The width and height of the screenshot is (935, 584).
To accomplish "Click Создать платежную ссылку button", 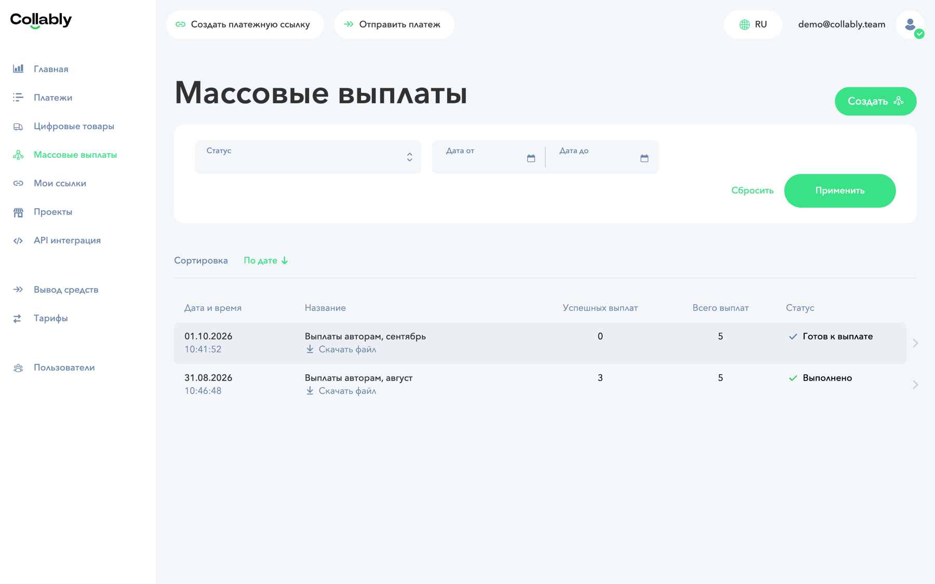I will pyautogui.click(x=245, y=24).
